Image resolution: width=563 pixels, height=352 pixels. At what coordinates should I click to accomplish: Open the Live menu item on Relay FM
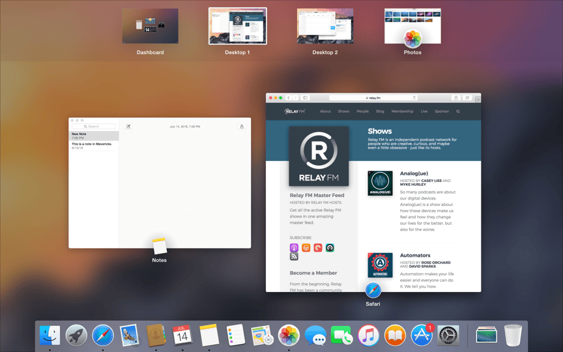pyautogui.click(x=424, y=111)
